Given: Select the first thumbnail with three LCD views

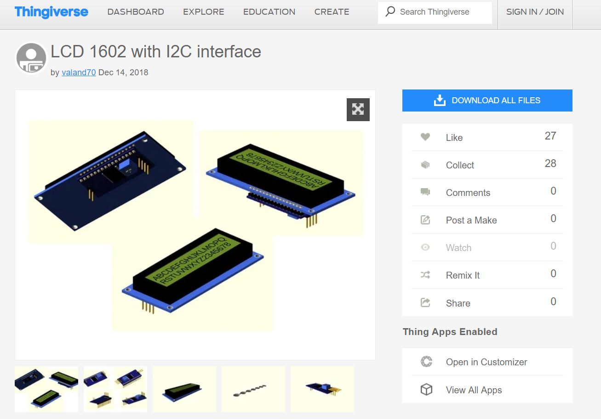Looking at the screenshot, I should point(46,389).
